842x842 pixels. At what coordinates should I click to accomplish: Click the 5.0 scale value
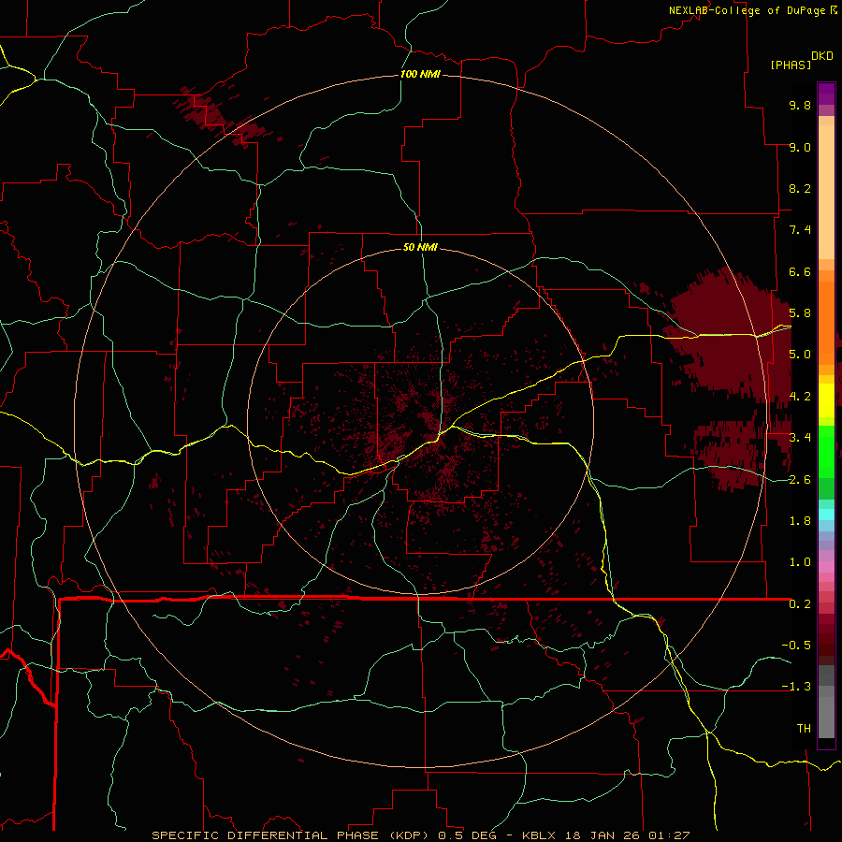pos(800,355)
